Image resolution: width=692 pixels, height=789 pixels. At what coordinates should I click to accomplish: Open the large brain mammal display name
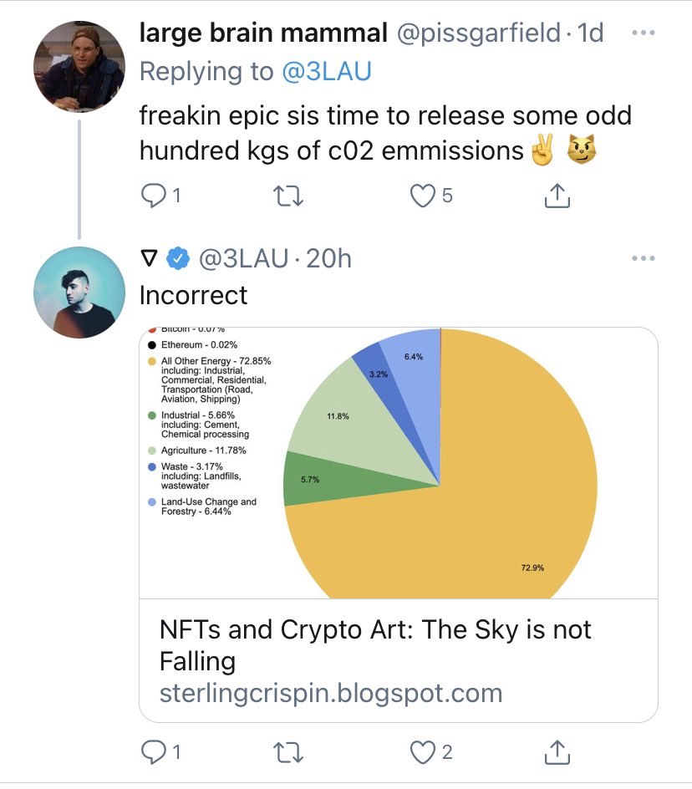click(x=263, y=33)
